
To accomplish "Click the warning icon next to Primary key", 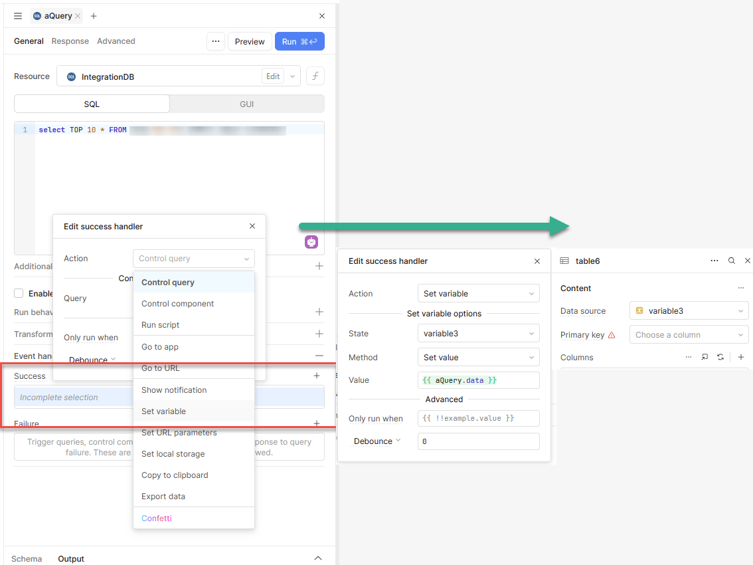I will tap(612, 335).
